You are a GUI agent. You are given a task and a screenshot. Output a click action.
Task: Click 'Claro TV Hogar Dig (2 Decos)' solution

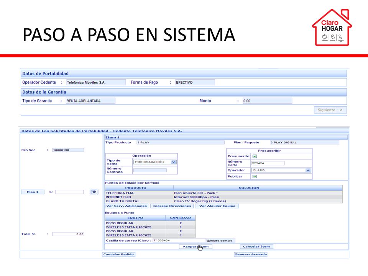tap(200, 201)
